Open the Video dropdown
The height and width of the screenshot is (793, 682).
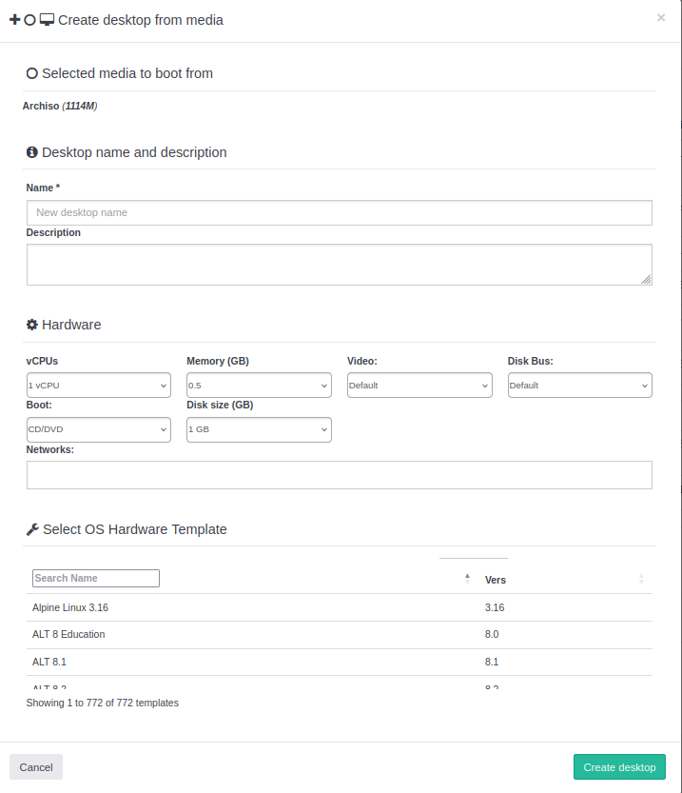[x=419, y=386]
